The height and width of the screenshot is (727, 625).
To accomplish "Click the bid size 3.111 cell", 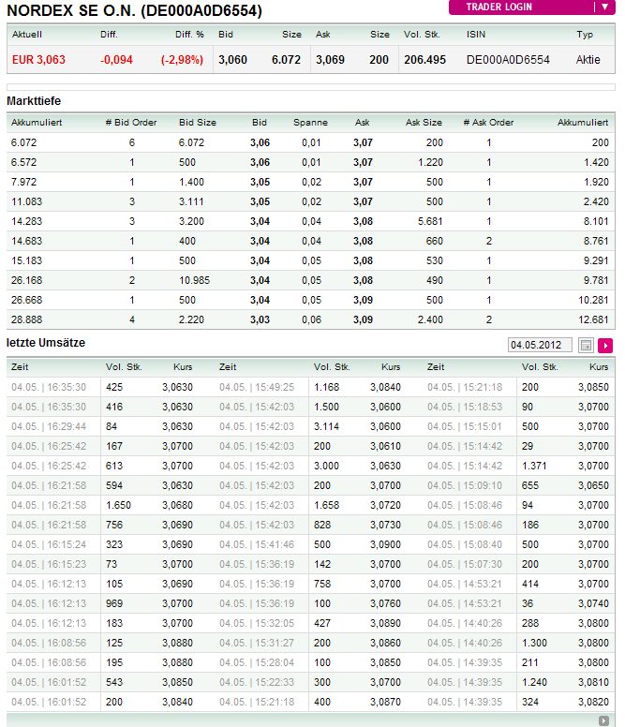I will click(191, 201).
